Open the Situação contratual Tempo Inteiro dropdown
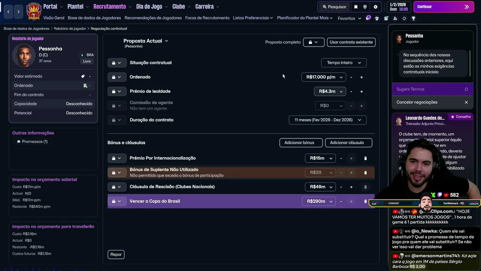Screen dimensions: 481x271 click(x=344, y=63)
